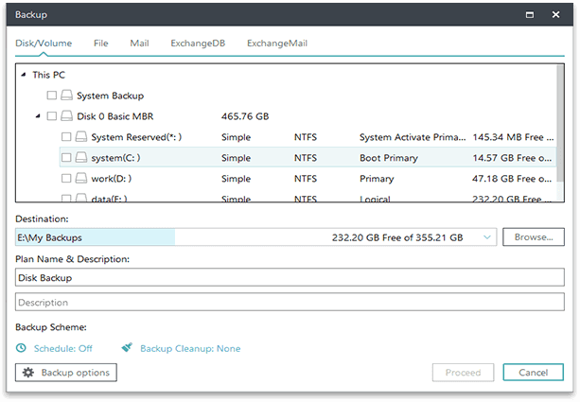580x402 pixels.
Task: Click the gear icon in Backup options
Action: (28, 373)
